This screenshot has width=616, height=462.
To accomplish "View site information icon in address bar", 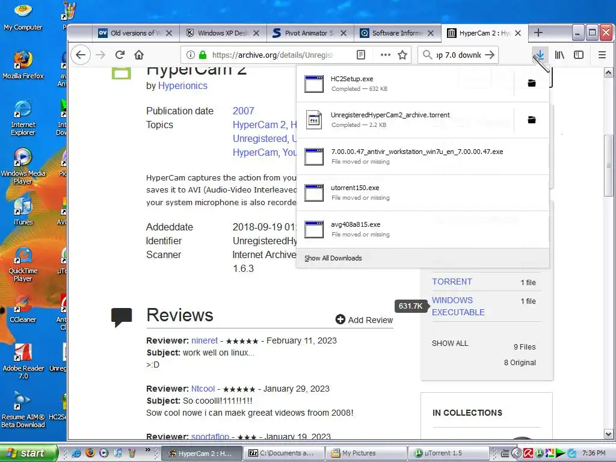I will 191,55.
